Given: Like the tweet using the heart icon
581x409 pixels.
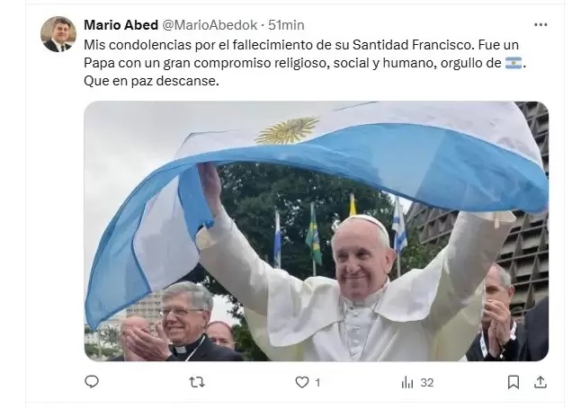Looking at the screenshot, I should coord(301,382).
